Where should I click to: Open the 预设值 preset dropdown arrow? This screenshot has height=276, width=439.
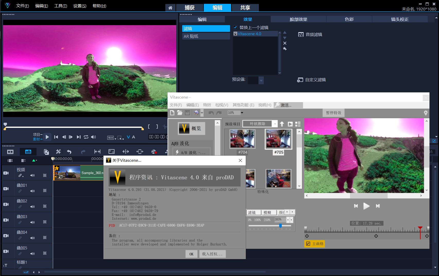(261, 80)
